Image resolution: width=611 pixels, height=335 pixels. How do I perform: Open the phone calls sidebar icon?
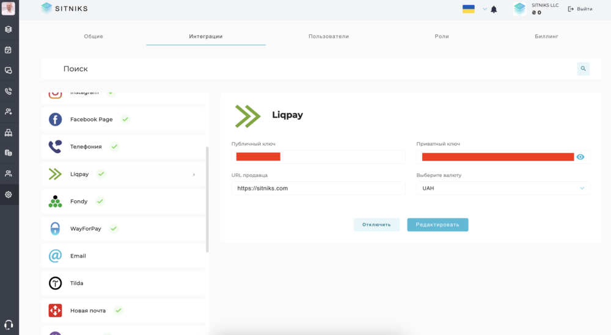point(8,91)
